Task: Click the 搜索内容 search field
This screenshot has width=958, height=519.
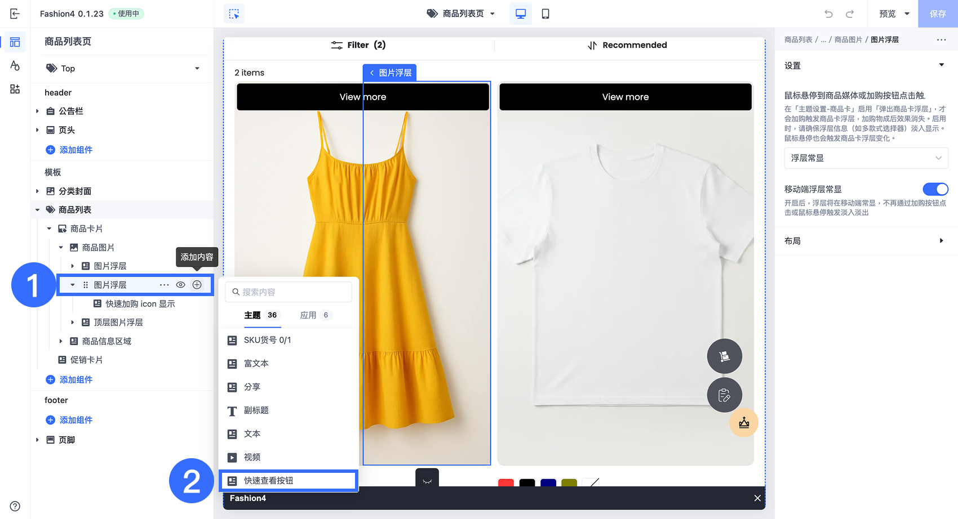Action: (x=289, y=292)
